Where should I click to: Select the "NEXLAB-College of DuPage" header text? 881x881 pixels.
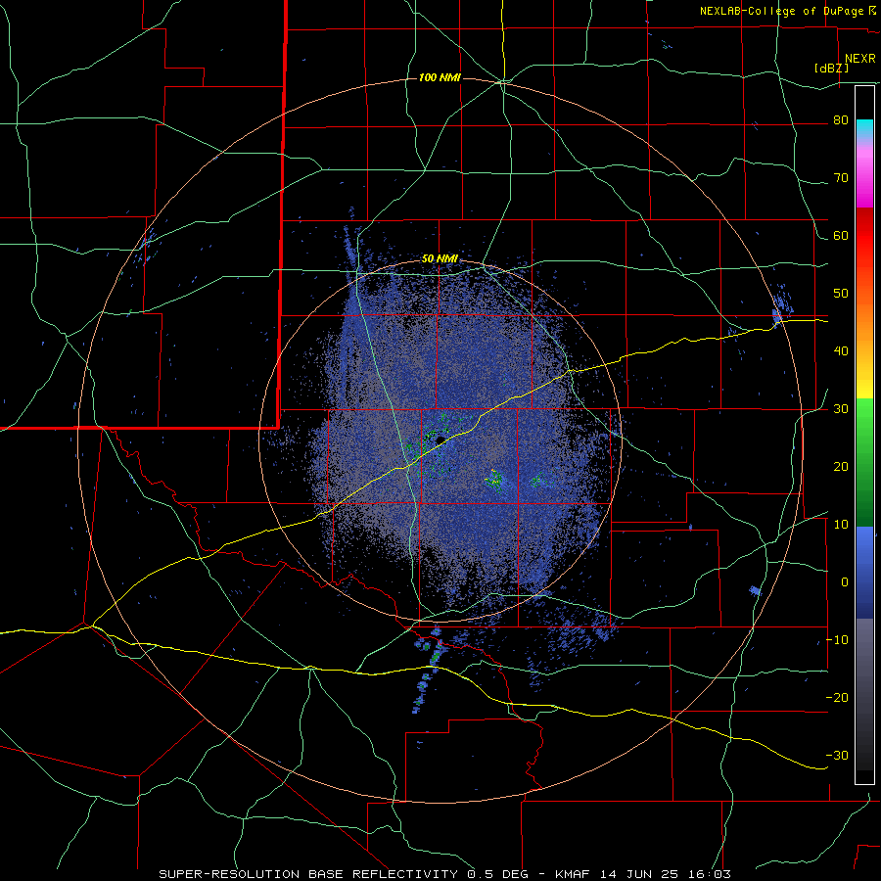[783, 11]
